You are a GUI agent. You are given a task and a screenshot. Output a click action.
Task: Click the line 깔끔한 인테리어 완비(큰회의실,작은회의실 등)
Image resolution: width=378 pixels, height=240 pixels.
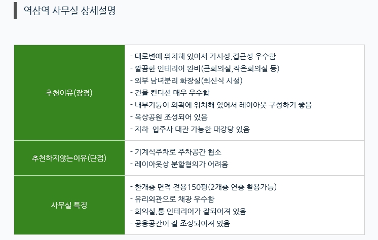point(205,68)
